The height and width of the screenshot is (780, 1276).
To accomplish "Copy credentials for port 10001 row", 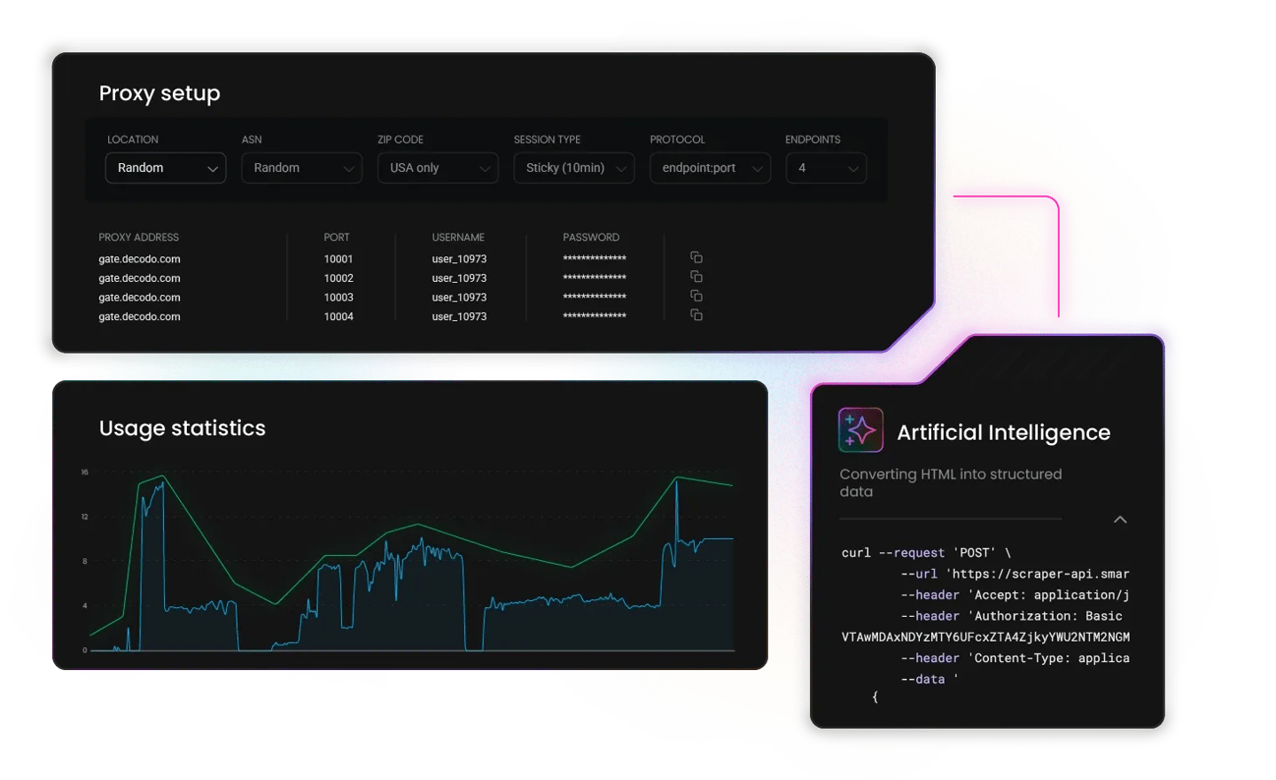I will coord(696,258).
